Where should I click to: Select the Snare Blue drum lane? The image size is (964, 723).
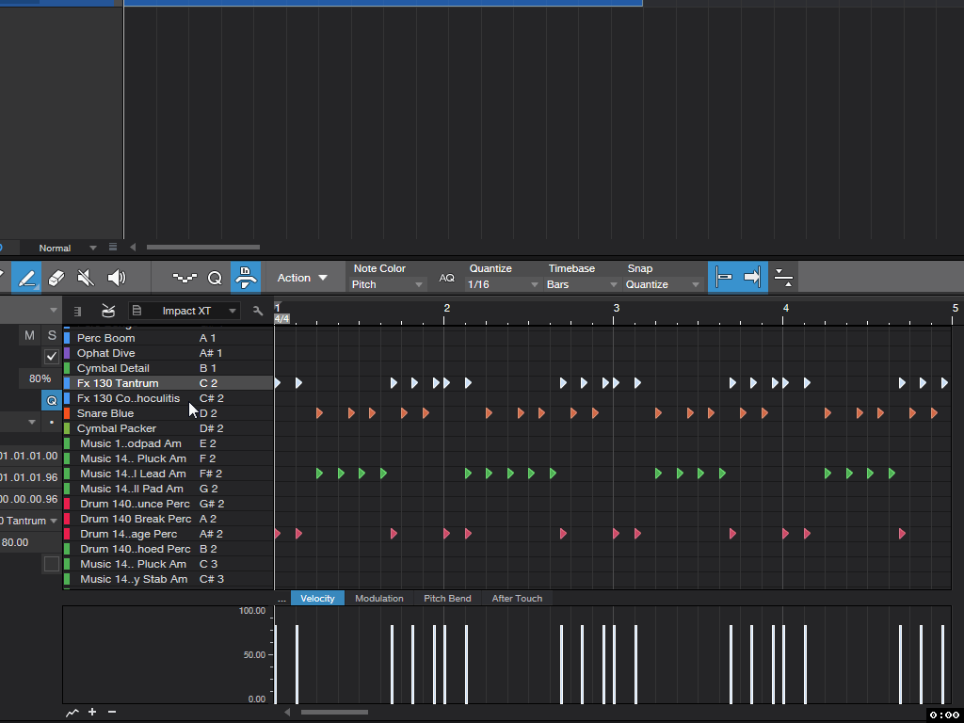[169, 413]
